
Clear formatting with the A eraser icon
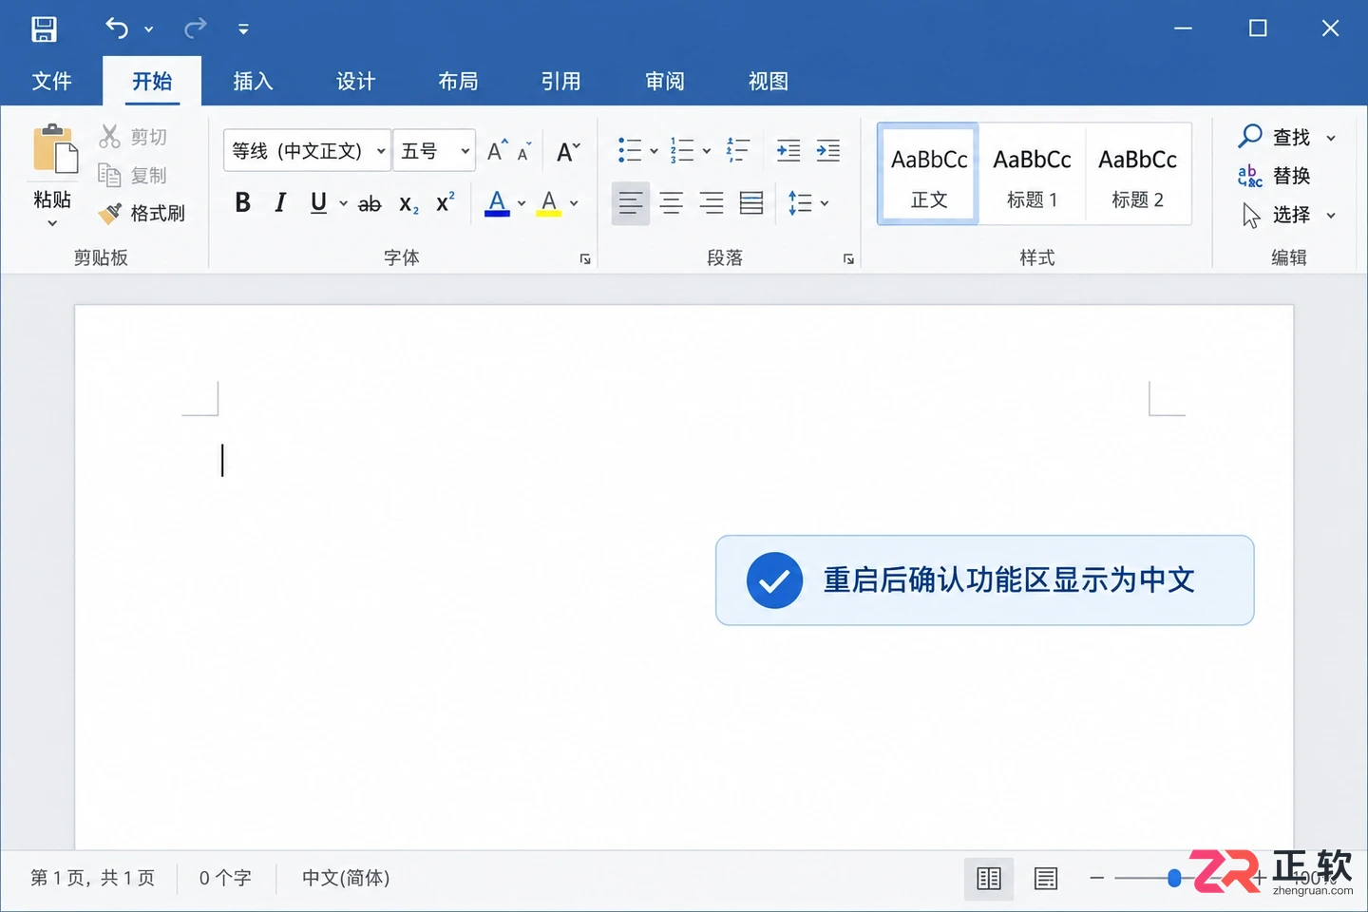pos(568,151)
